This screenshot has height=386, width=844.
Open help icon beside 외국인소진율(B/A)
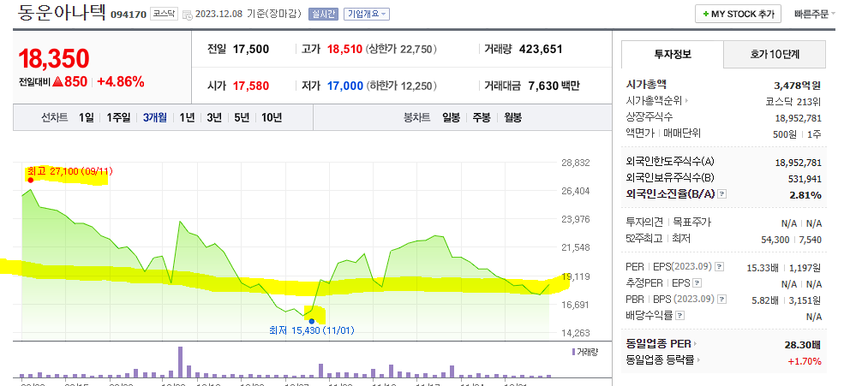tap(722, 194)
